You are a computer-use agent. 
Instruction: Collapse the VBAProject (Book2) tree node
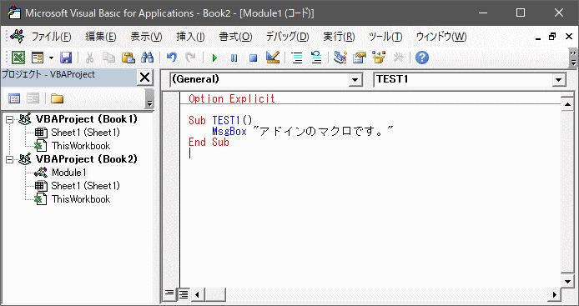coord(10,159)
